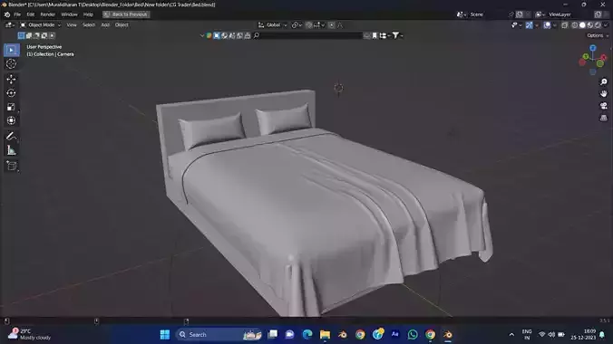
Task: Choose Intersect selection mode icon
Action: point(52,35)
